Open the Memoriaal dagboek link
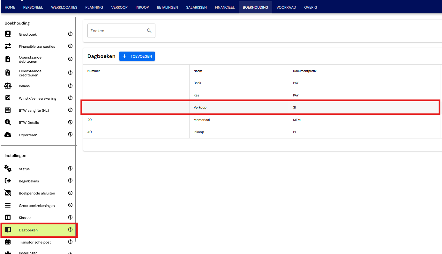442x254 pixels. tap(202, 120)
